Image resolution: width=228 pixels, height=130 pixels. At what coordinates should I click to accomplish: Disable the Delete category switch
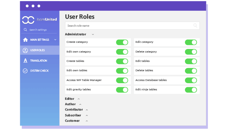(191, 52)
